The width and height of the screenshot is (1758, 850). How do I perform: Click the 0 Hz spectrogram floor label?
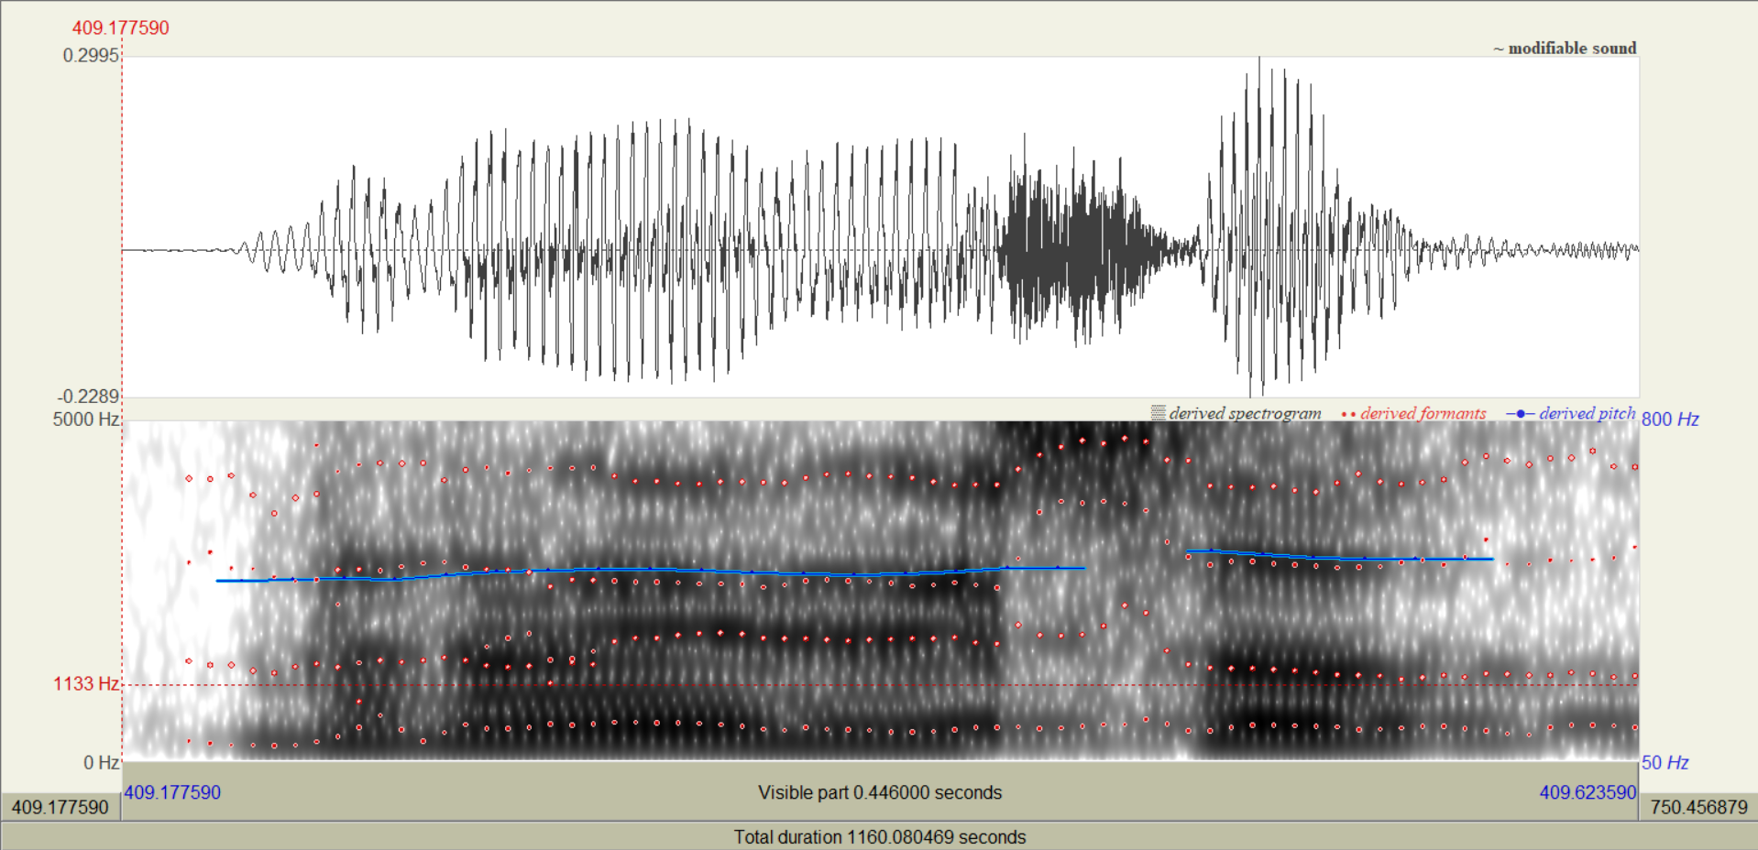(x=102, y=762)
